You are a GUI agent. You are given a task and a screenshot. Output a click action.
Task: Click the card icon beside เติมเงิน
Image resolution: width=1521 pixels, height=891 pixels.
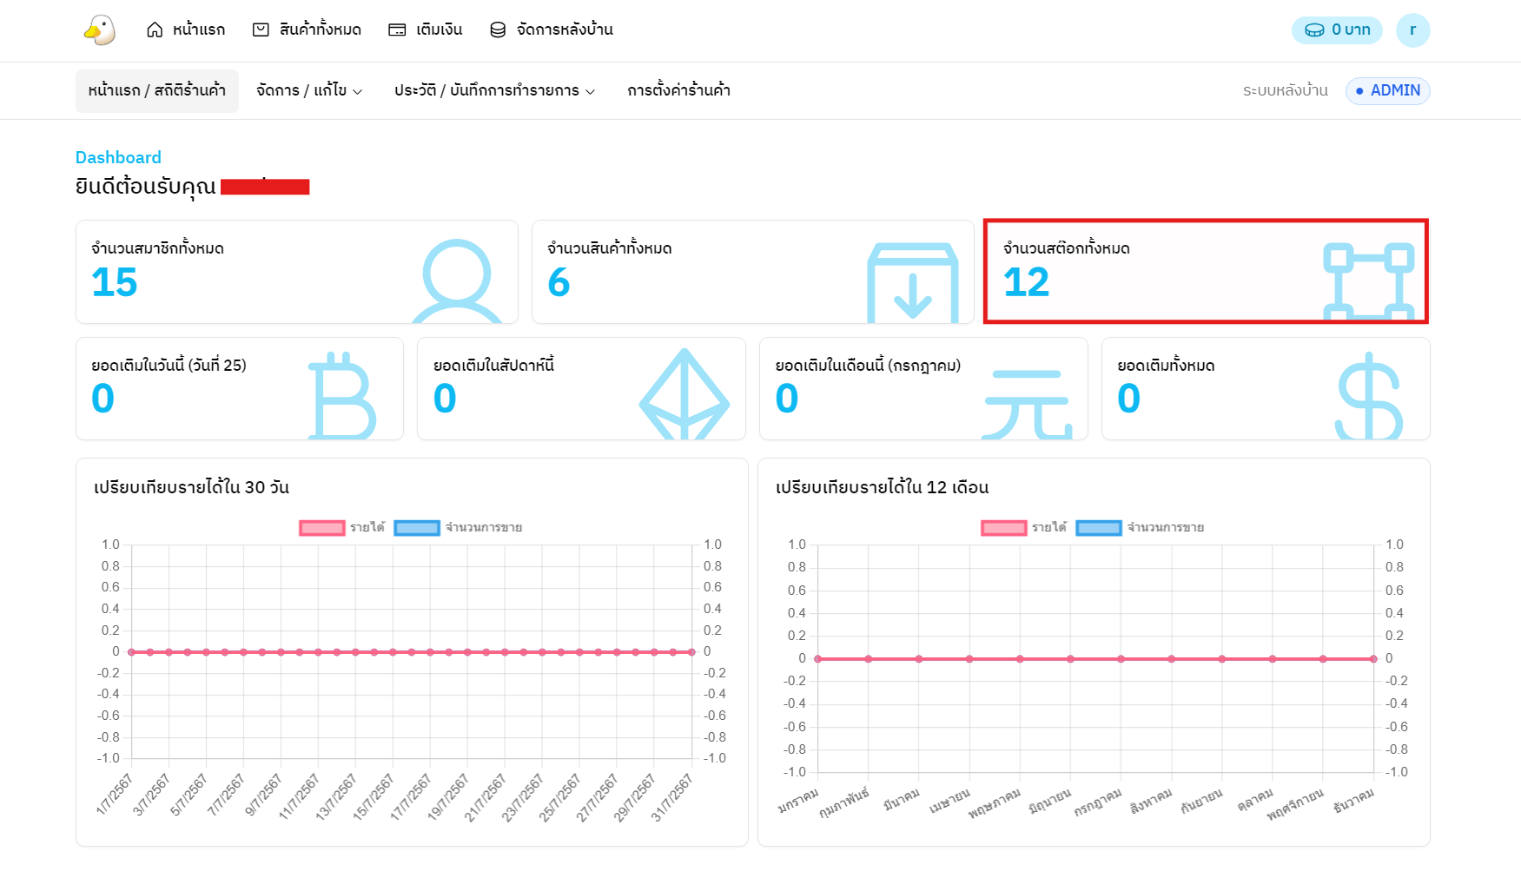[397, 30]
